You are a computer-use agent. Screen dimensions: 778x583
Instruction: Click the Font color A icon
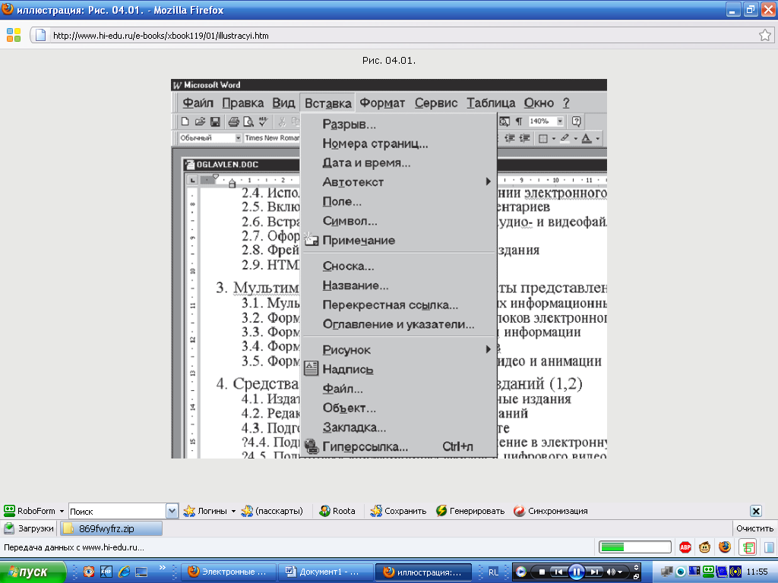tap(587, 139)
